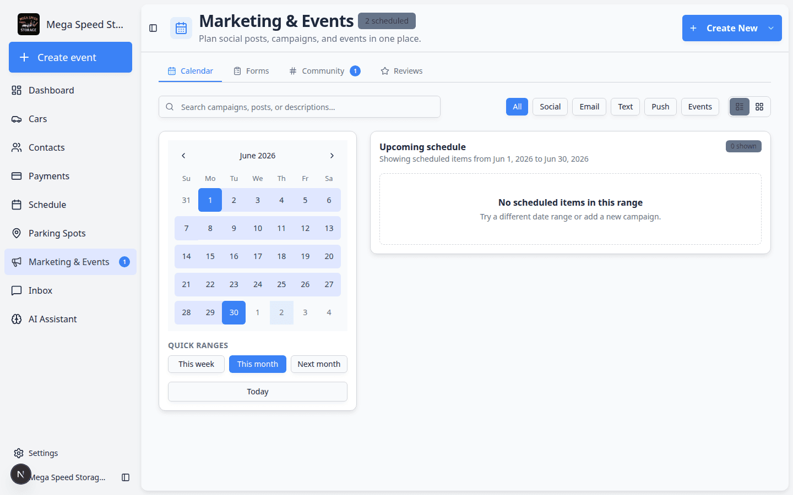Open Schedule in sidebar

coord(70,205)
